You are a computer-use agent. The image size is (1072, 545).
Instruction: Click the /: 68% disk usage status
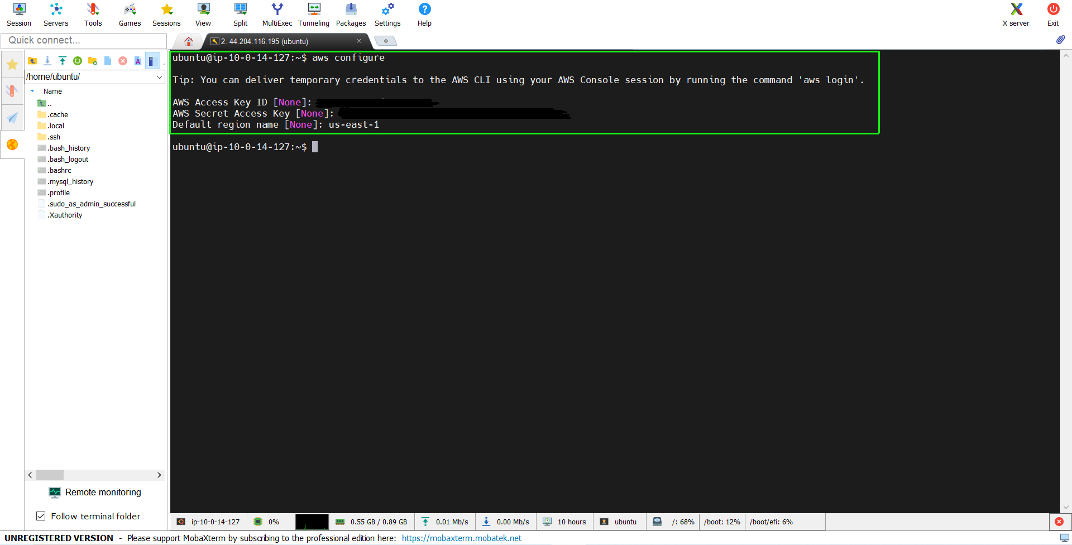click(674, 522)
